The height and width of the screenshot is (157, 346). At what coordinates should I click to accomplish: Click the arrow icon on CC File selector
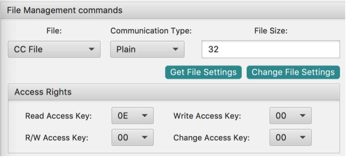[x=91, y=49]
